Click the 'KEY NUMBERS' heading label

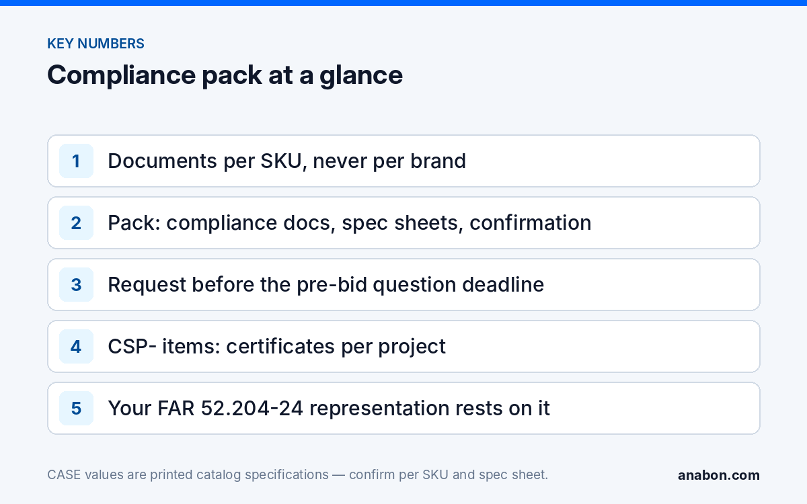pyautogui.click(x=95, y=44)
